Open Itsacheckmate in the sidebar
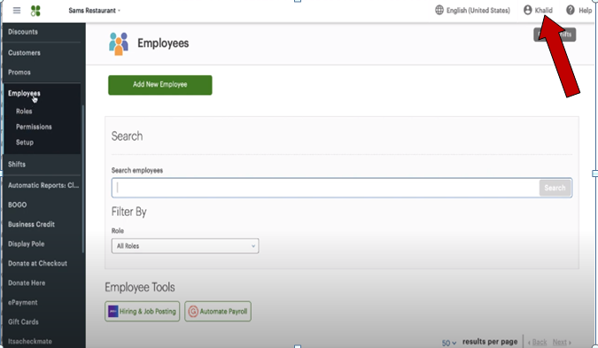598x348 pixels. point(30,342)
